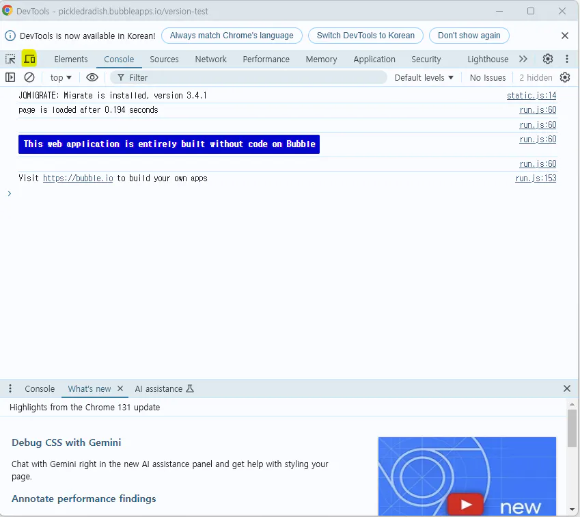The image size is (580, 517).
Task: Open Debug CSS with Gemini heading link
Action: pos(66,442)
